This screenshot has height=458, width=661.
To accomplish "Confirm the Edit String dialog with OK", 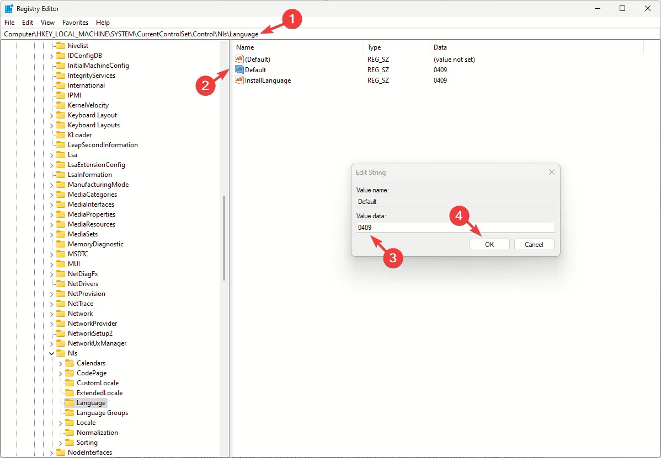I will 489,245.
